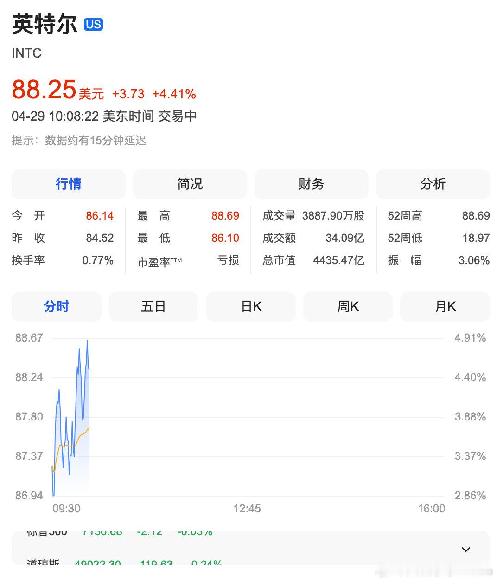Click the 总市值 4435.47亿 value
The width and height of the screenshot is (497, 582).
(x=339, y=260)
